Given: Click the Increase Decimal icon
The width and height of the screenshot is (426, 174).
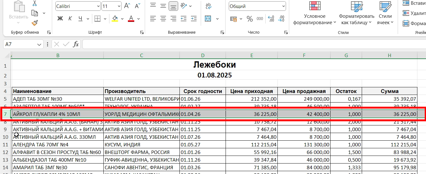Looking at the screenshot, I should coord(271,19).
